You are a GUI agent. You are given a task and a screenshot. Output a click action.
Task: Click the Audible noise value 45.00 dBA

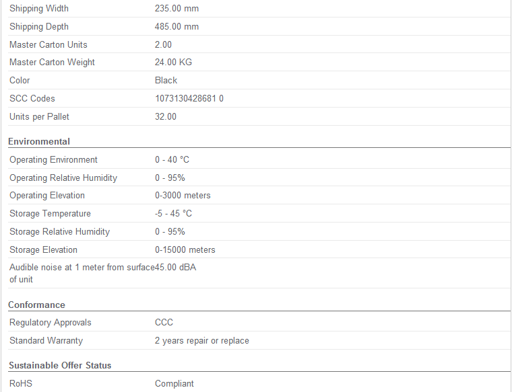(x=175, y=267)
